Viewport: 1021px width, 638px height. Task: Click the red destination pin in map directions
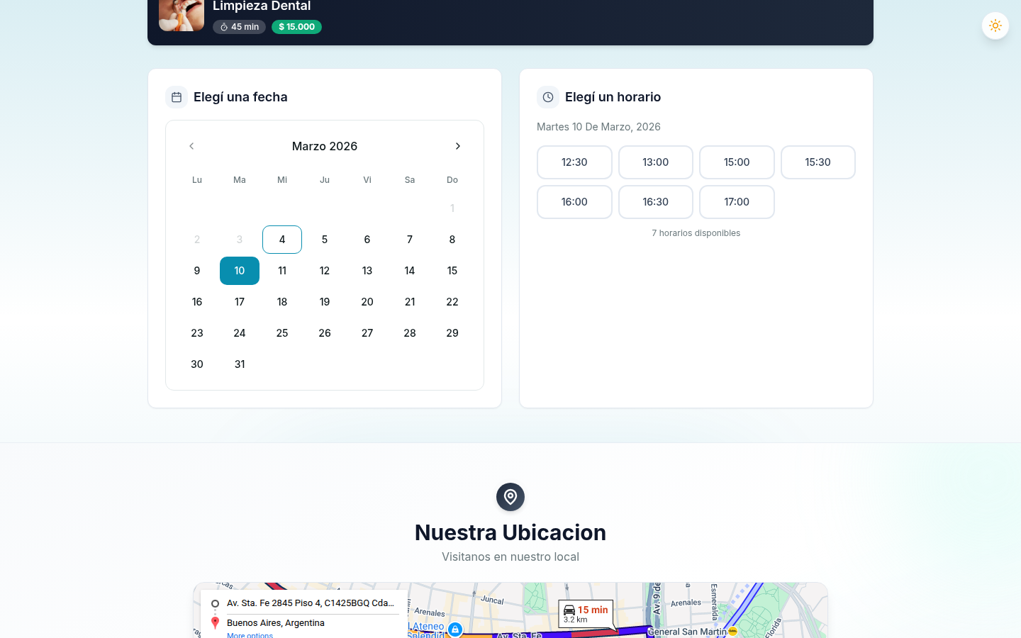[x=216, y=623]
